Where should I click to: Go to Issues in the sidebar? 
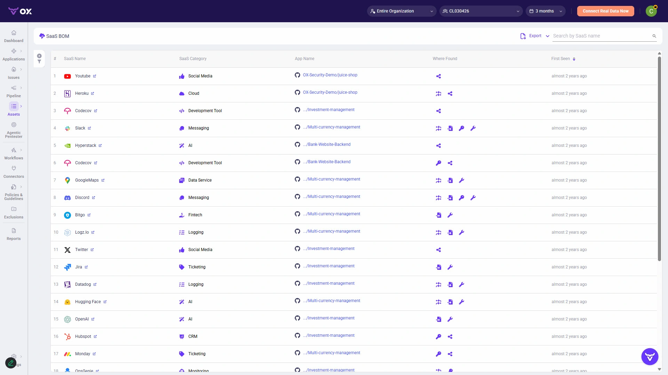click(14, 73)
